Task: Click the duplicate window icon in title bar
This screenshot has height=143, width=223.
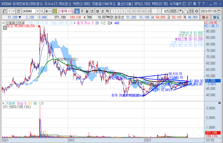Action: tap(189, 4)
